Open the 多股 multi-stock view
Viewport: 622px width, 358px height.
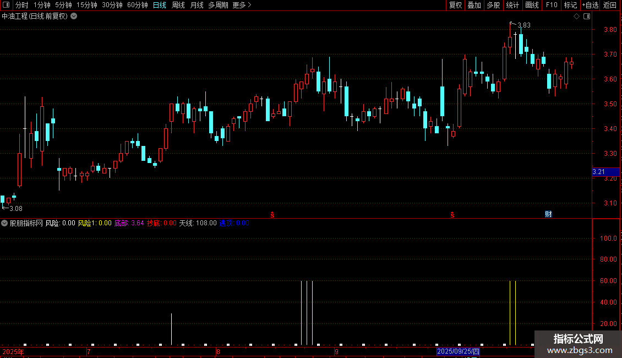(x=493, y=5)
